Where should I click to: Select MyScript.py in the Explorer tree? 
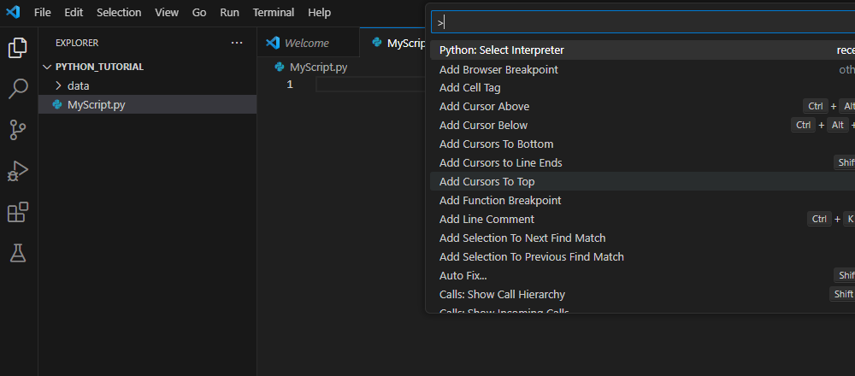coord(147,104)
